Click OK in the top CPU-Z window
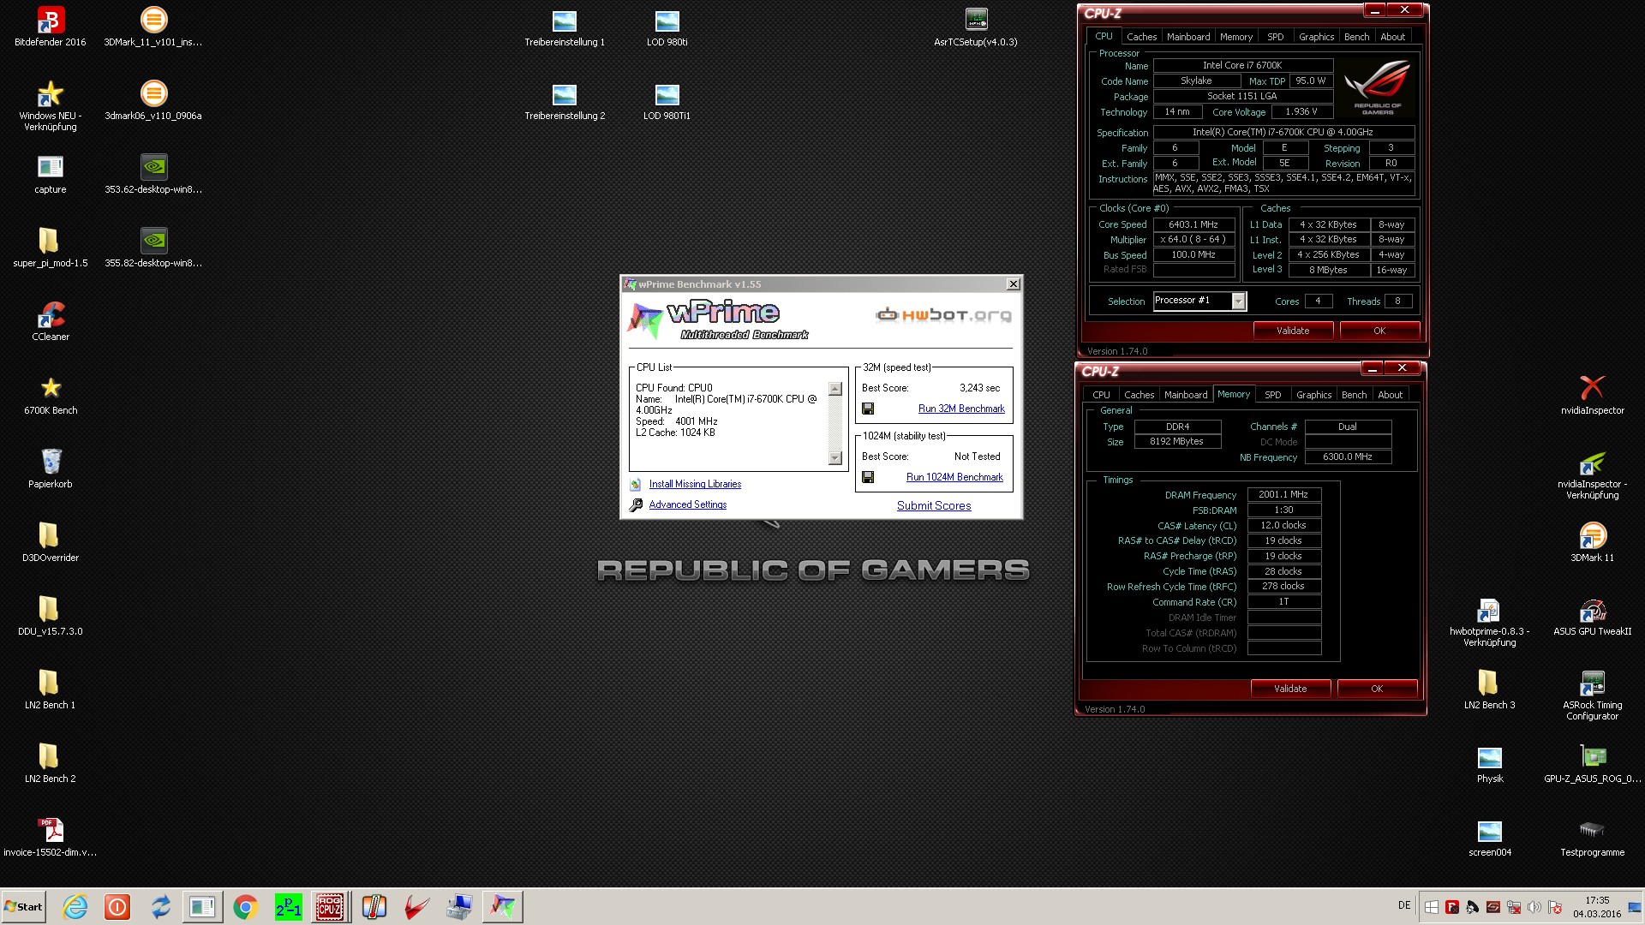1645x925 pixels. click(1379, 331)
